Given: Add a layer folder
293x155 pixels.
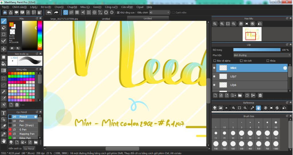Looking at the screenshot, I should pyautogui.click(x=240, y=95).
